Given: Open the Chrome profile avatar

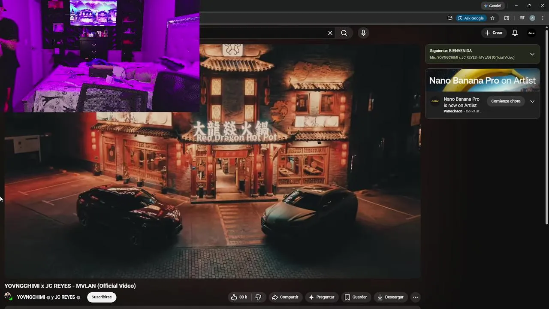Looking at the screenshot, I should [532, 18].
